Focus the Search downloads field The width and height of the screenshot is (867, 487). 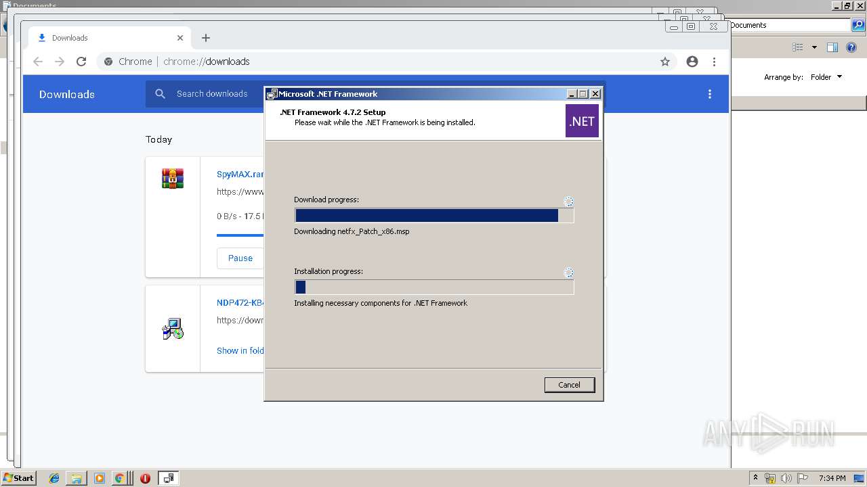coord(212,94)
